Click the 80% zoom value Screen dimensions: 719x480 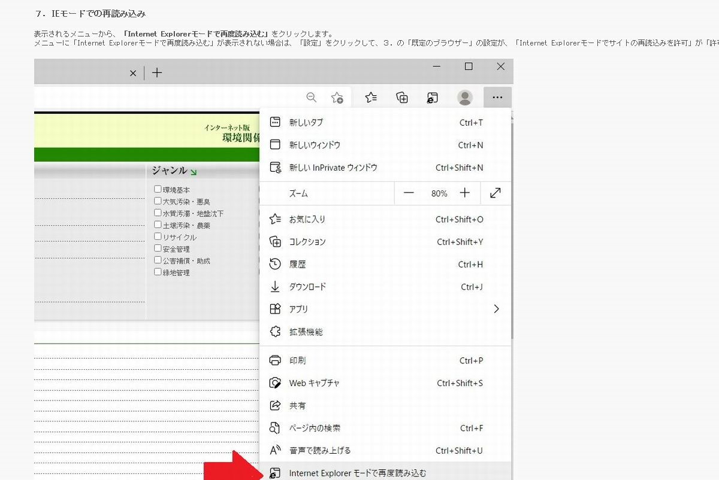(x=439, y=193)
